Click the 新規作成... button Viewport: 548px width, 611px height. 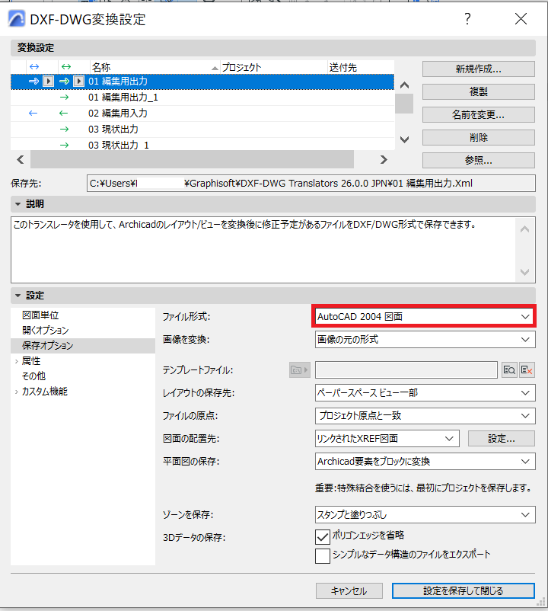click(x=478, y=69)
